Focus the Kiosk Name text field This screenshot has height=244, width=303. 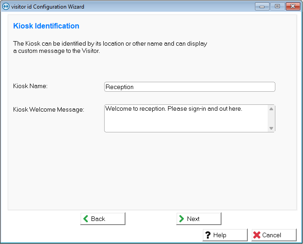pyautogui.click(x=189, y=87)
